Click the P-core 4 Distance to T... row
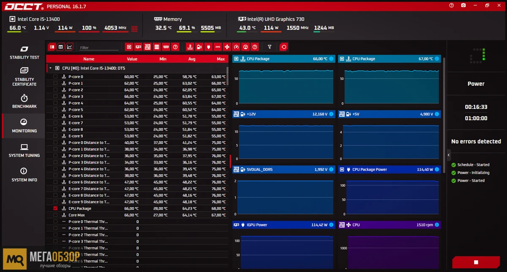The width and height of the screenshot is (507, 272). click(137, 169)
